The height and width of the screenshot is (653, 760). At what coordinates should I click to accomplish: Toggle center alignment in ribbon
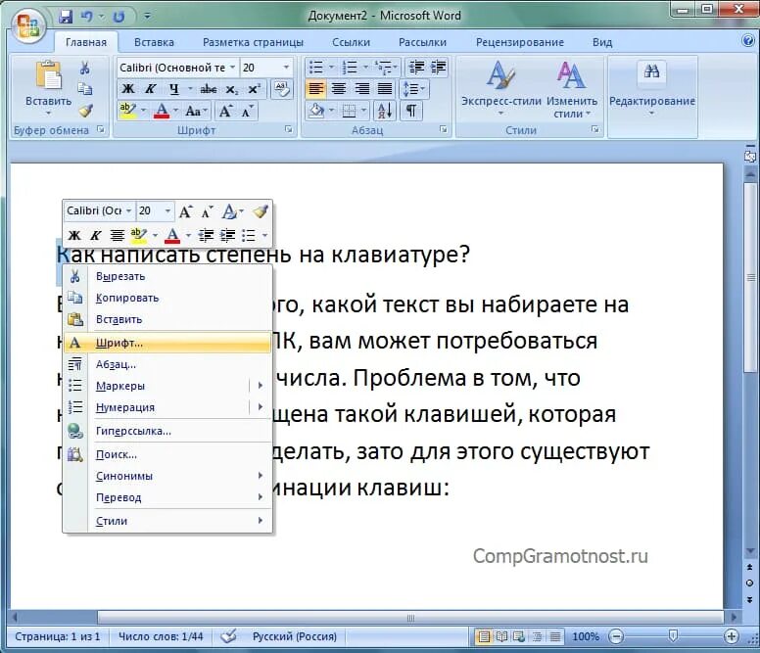(x=339, y=89)
